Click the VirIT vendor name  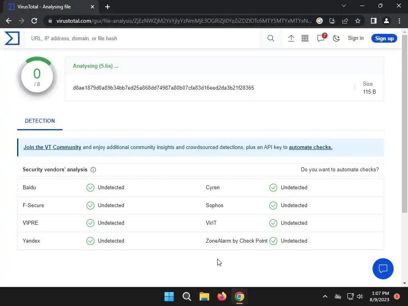click(x=211, y=223)
